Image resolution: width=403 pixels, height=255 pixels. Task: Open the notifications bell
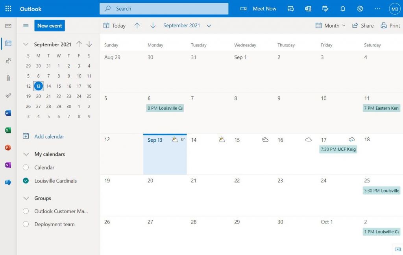tap(342, 8)
